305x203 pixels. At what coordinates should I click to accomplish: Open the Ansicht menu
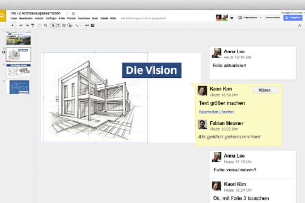tap(39, 18)
